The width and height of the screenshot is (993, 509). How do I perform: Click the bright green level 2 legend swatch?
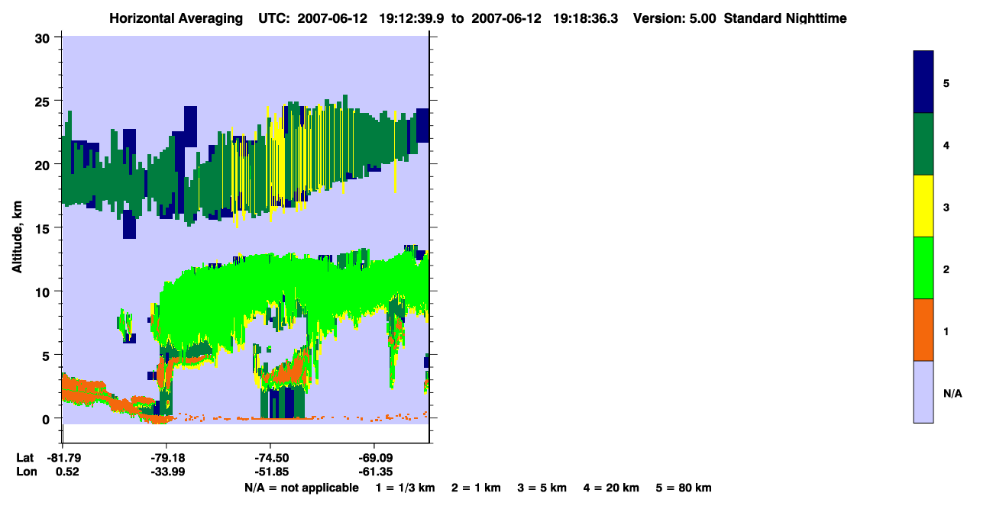pyautogui.click(x=923, y=268)
